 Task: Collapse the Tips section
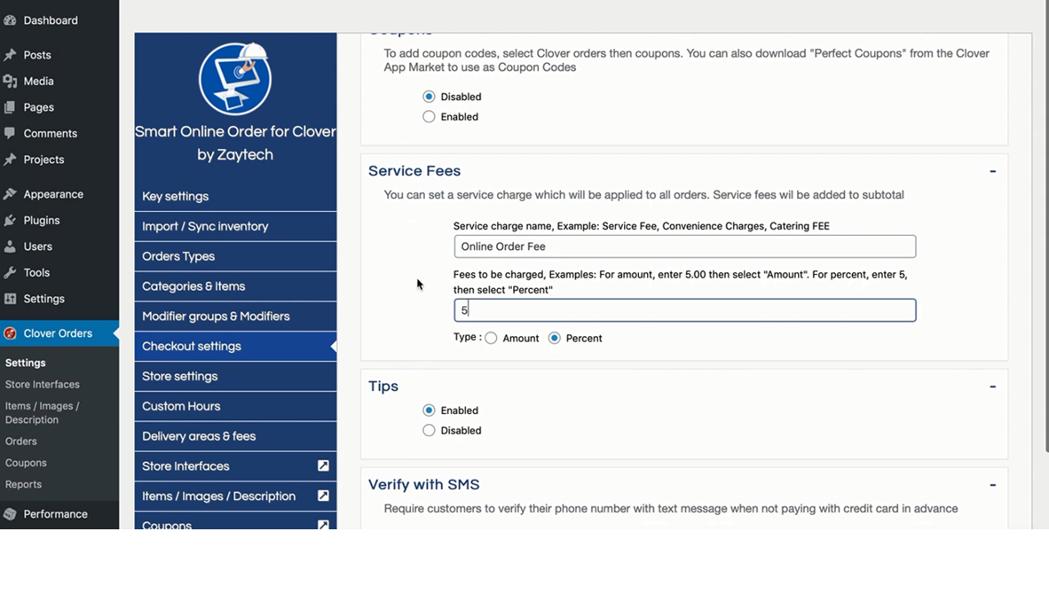[x=992, y=386]
